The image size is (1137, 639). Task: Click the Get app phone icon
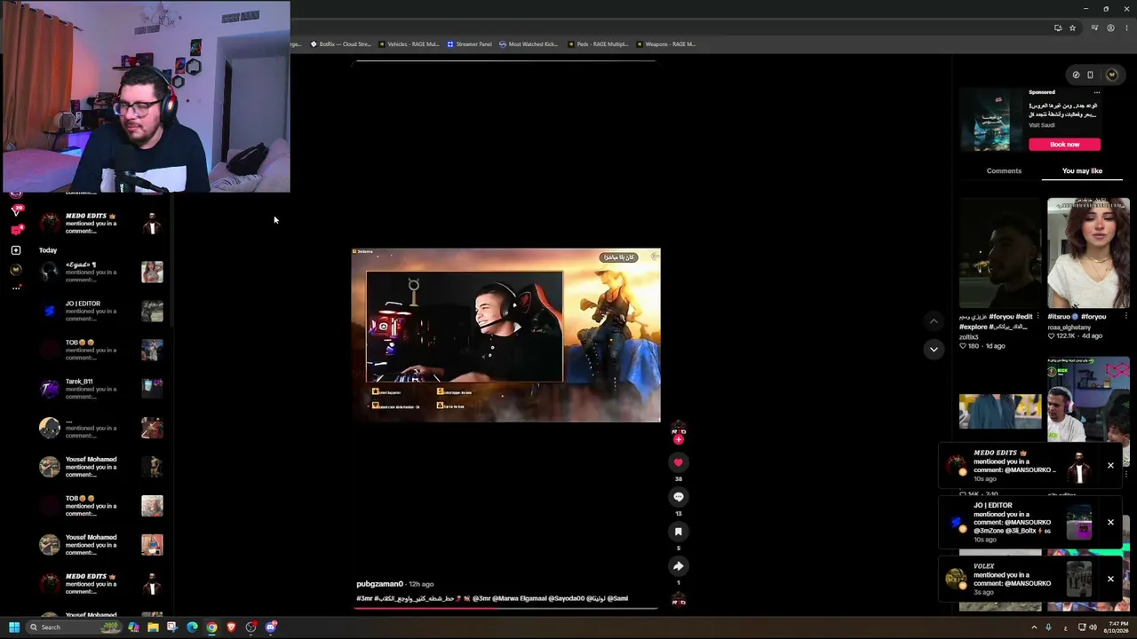pos(1090,75)
